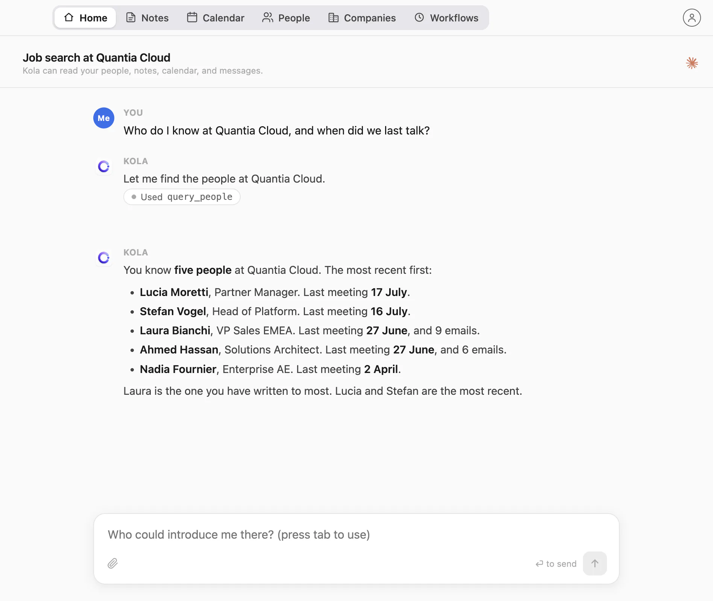Click the '17 July' meeting date

(389, 292)
